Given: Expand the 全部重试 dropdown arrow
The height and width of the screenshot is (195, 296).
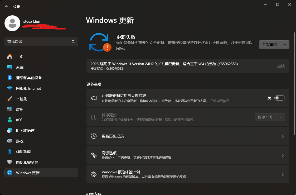Looking at the screenshot, I should coord(285,44).
